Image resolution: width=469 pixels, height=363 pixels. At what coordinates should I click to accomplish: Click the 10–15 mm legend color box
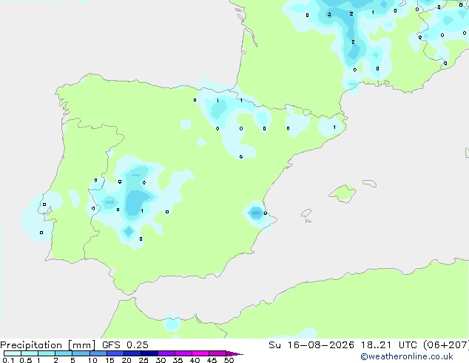tap(98, 353)
